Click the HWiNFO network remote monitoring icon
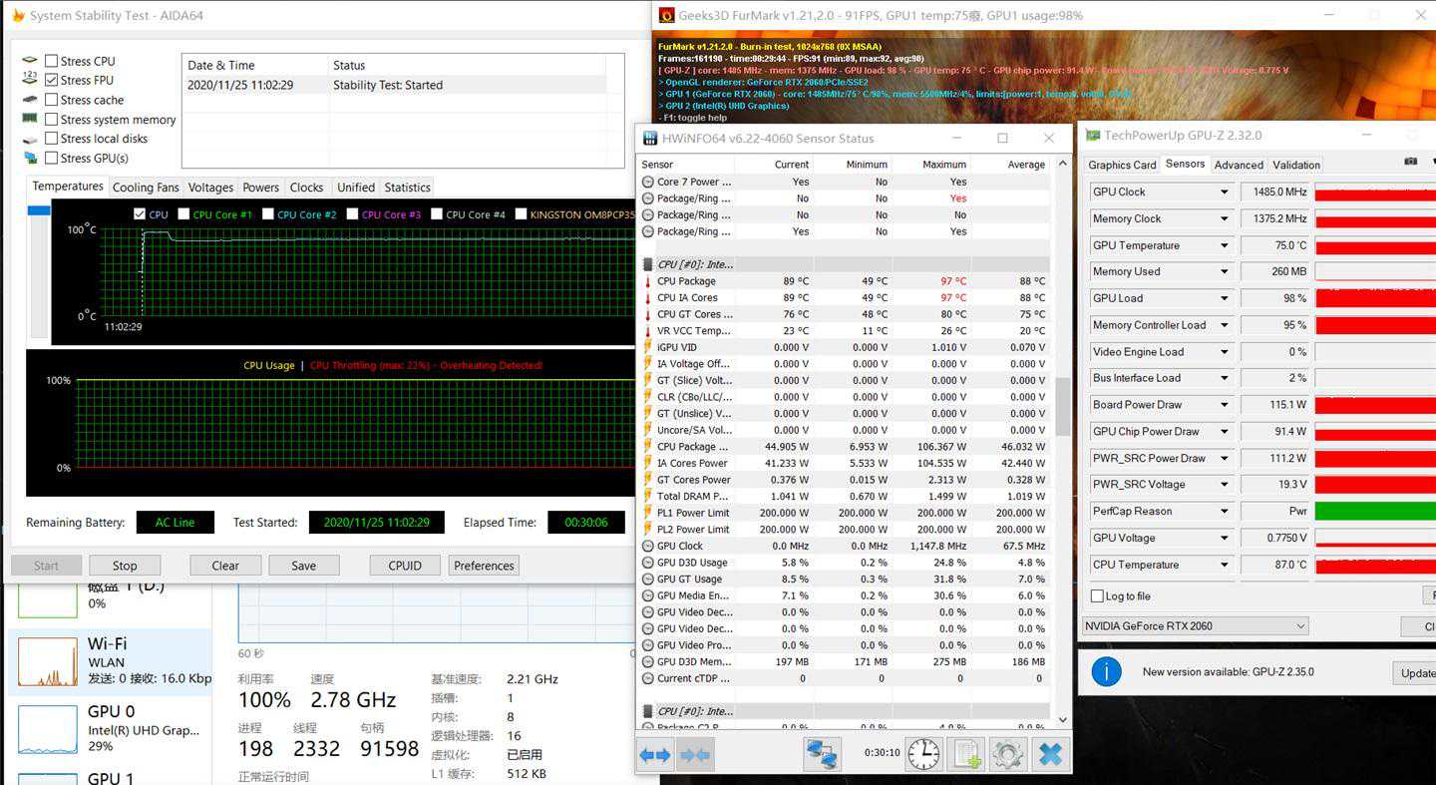 [x=823, y=754]
